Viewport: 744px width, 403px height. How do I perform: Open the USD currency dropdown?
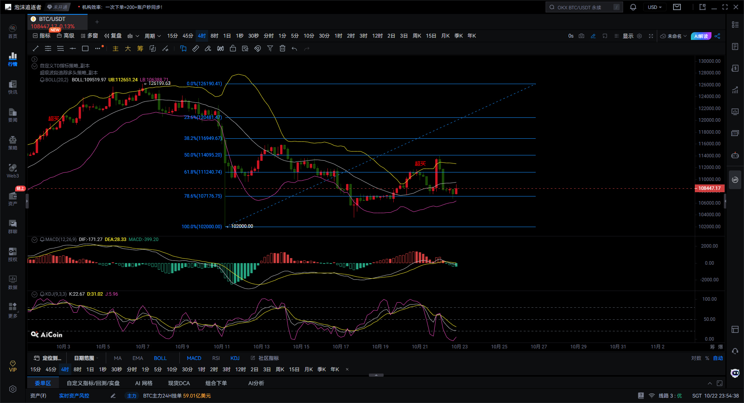click(x=654, y=7)
